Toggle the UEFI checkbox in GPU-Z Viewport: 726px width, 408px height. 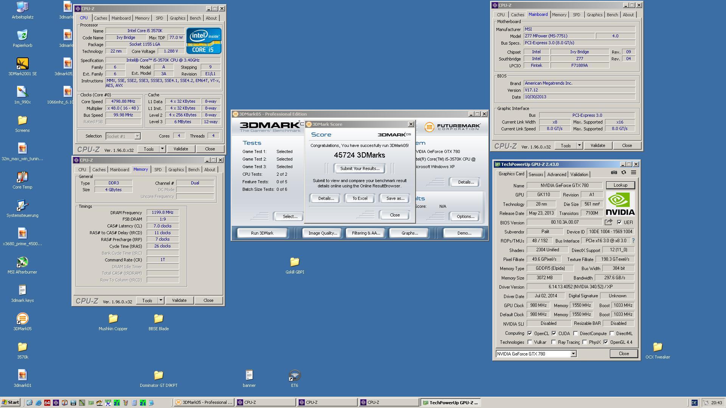[x=619, y=222]
